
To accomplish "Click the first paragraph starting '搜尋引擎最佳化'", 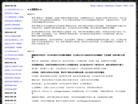I will point(79,20).
